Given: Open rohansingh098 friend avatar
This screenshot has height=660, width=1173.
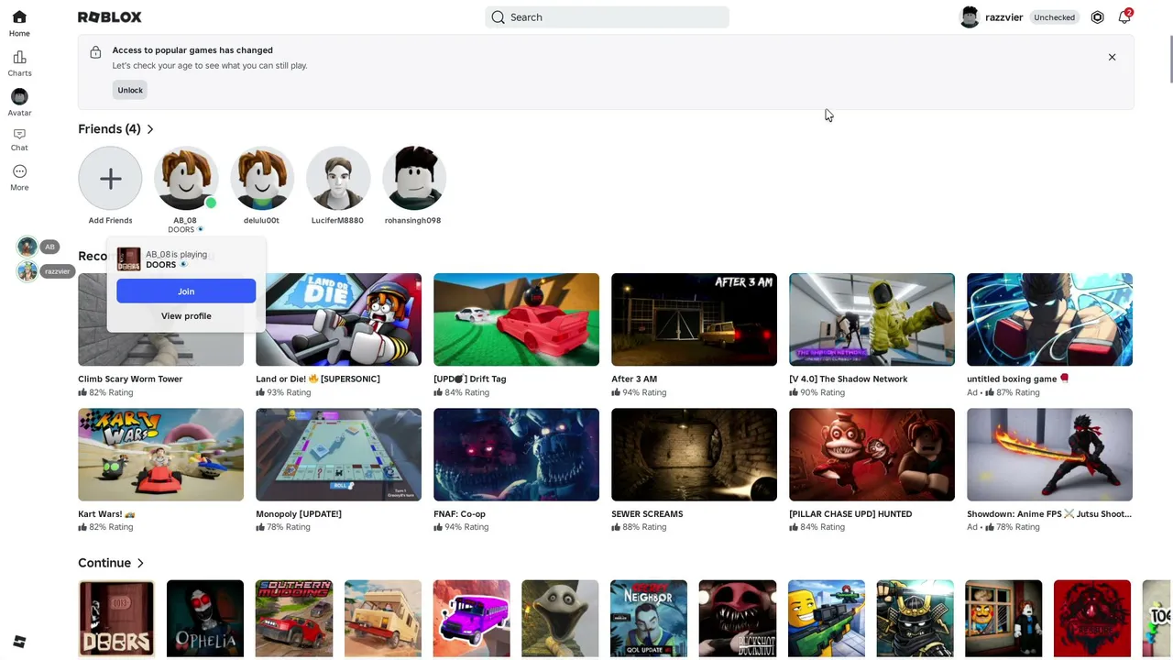Looking at the screenshot, I should point(414,178).
